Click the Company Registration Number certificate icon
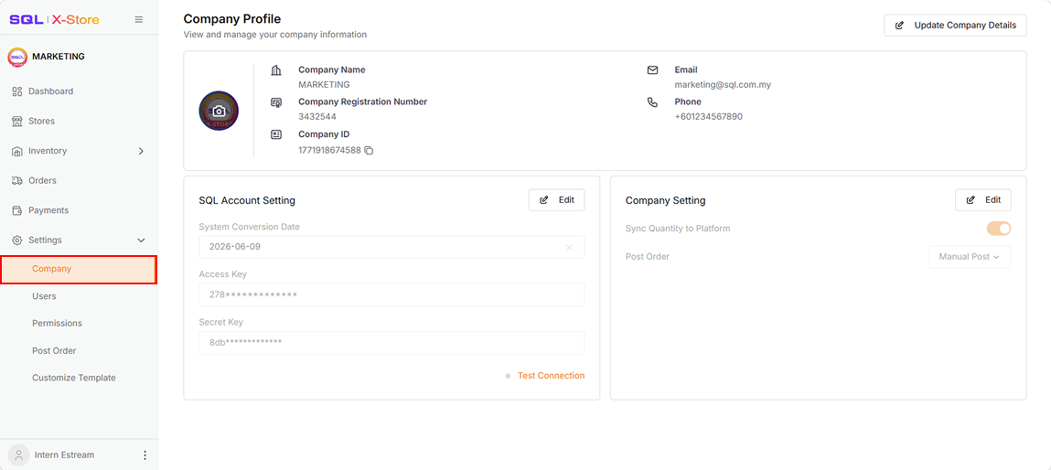The height and width of the screenshot is (470, 1051). point(276,102)
